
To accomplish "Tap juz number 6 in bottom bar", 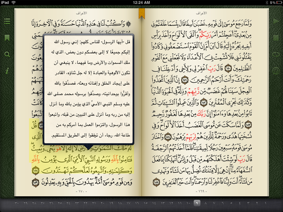I will 223,203.
